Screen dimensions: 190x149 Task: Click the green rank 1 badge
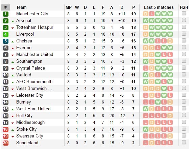pos(5,14)
